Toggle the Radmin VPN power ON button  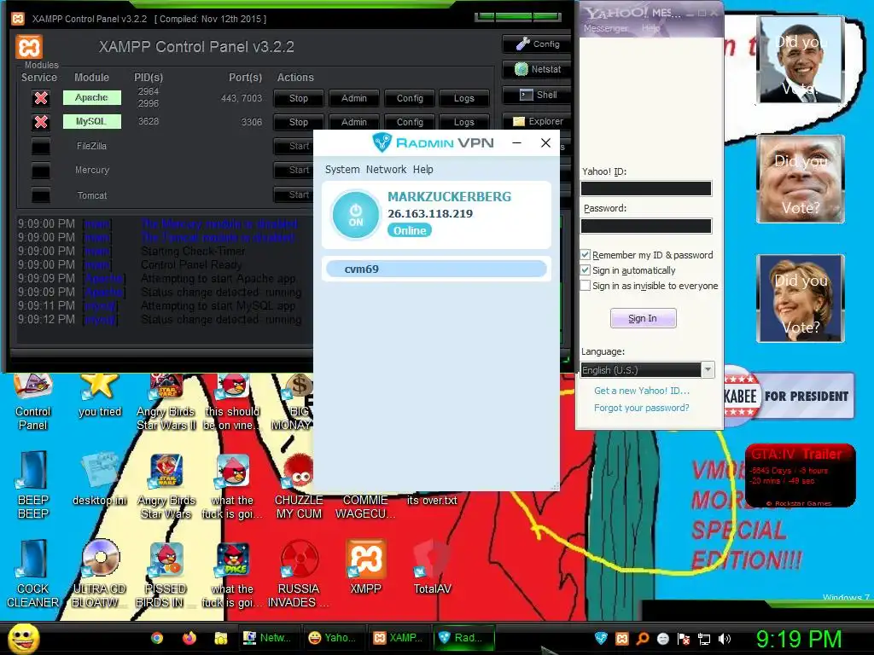(x=356, y=215)
